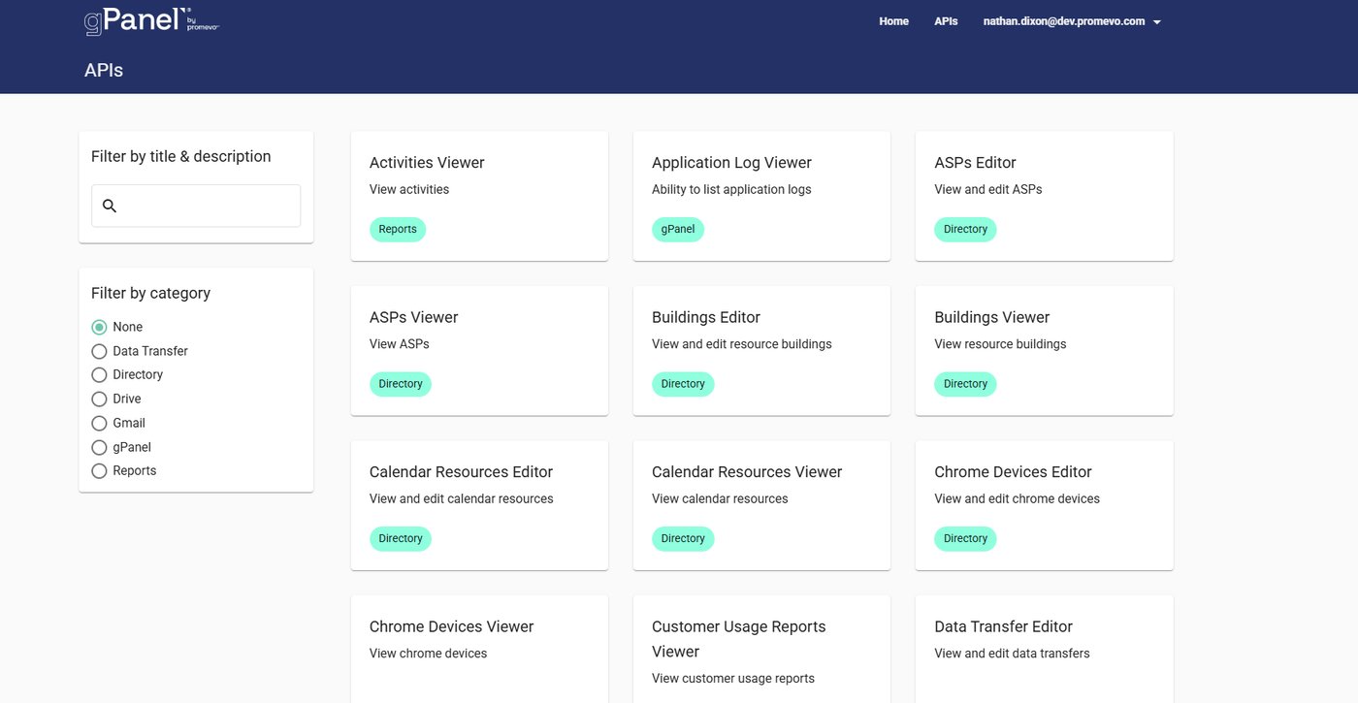Filter APIs by the Drive category

coord(99,399)
